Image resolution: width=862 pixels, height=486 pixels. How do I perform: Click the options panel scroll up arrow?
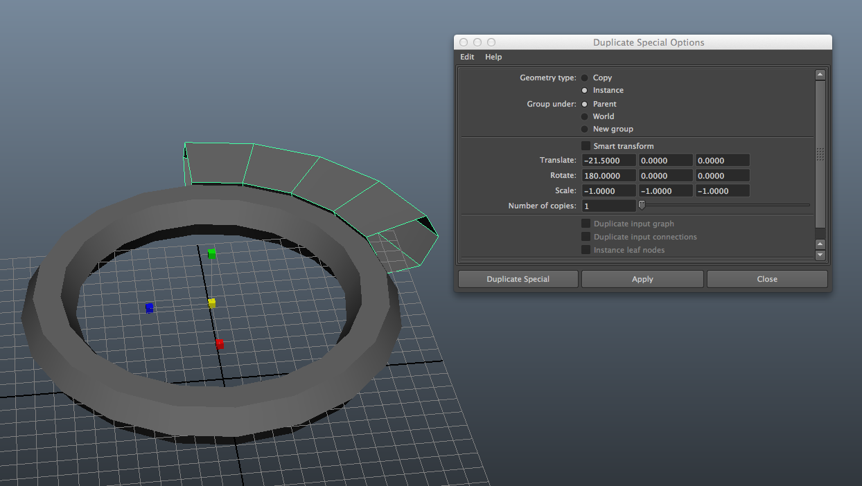tap(820, 75)
